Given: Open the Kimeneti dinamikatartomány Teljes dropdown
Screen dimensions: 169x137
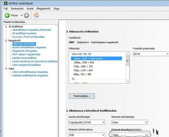Looking at the screenshot, I should click(130, 135).
